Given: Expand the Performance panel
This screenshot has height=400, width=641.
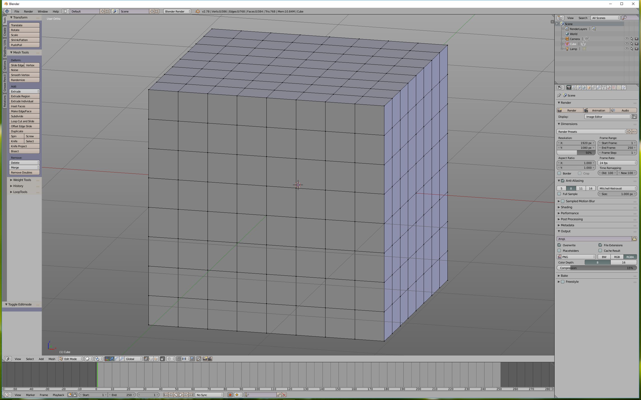Looking at the screenshot, I should click(x=569, y=213).
